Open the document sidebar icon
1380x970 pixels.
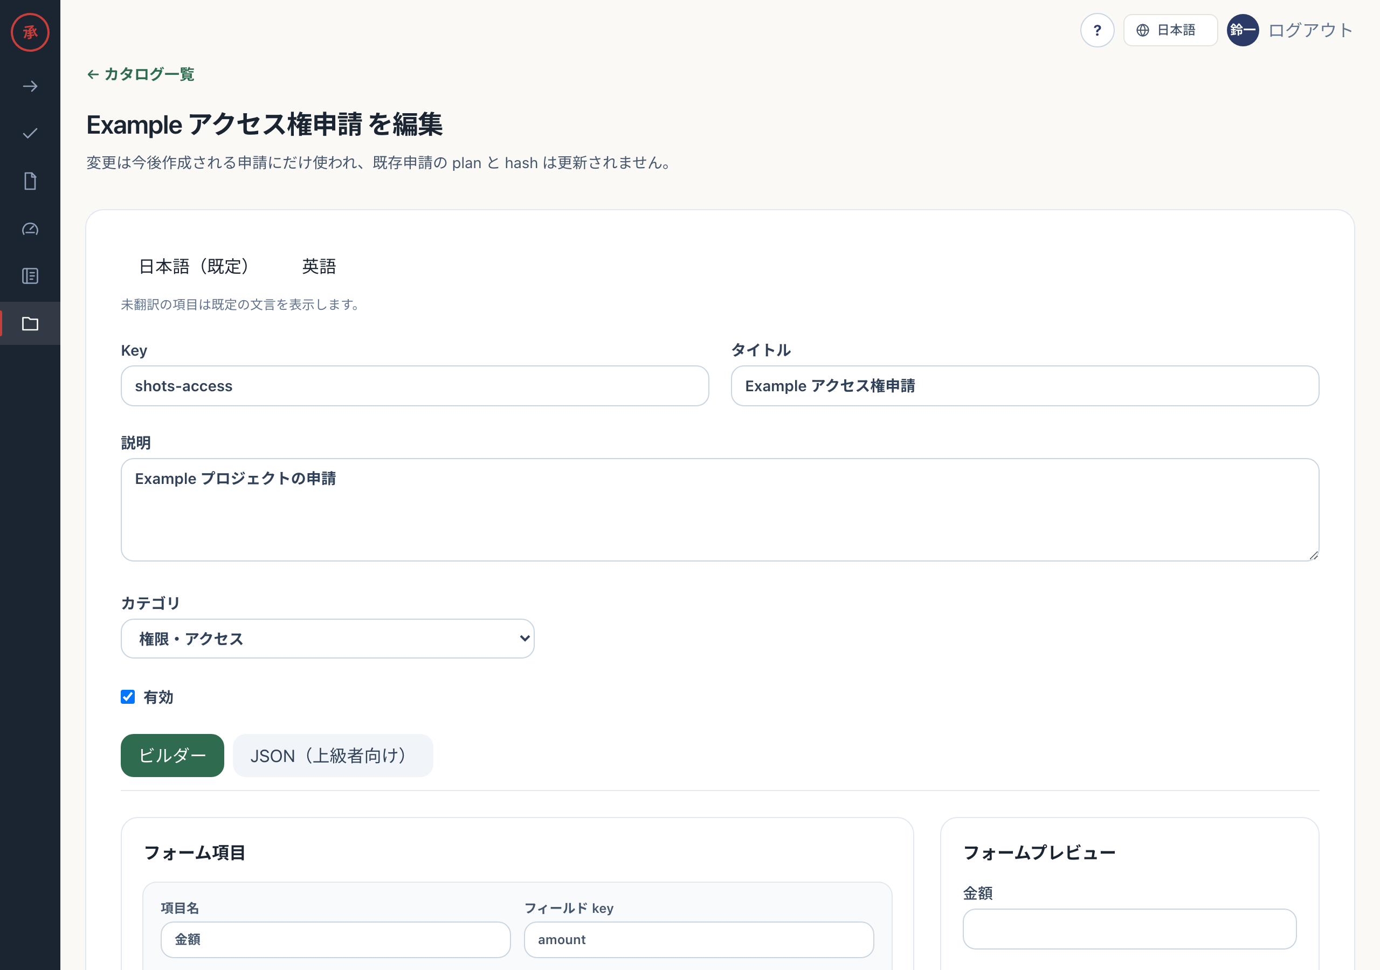click(30, 181)
